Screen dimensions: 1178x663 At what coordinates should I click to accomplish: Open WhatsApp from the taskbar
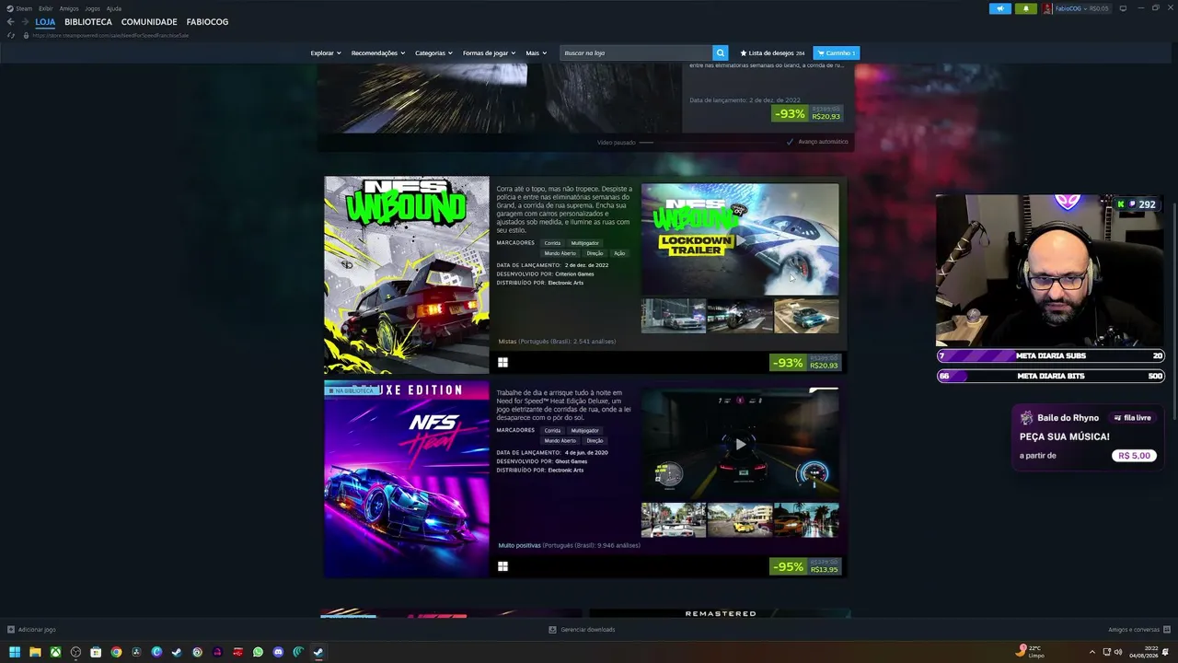point(258,652)
